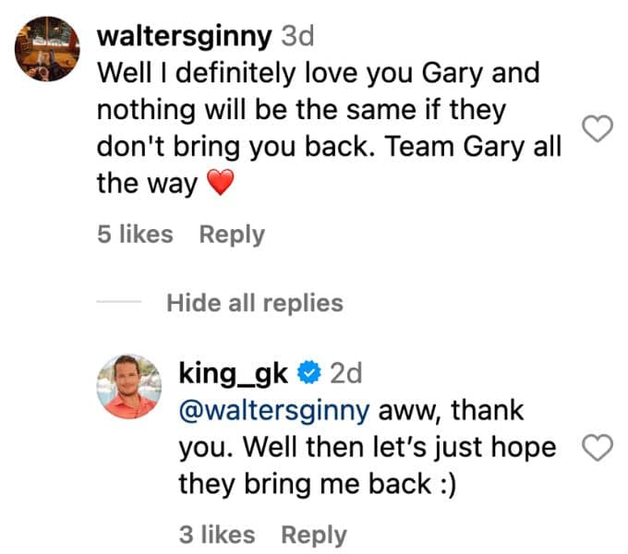
Task: Follow the @waltersginny mention in the reply
Action: tap(274, 411)
